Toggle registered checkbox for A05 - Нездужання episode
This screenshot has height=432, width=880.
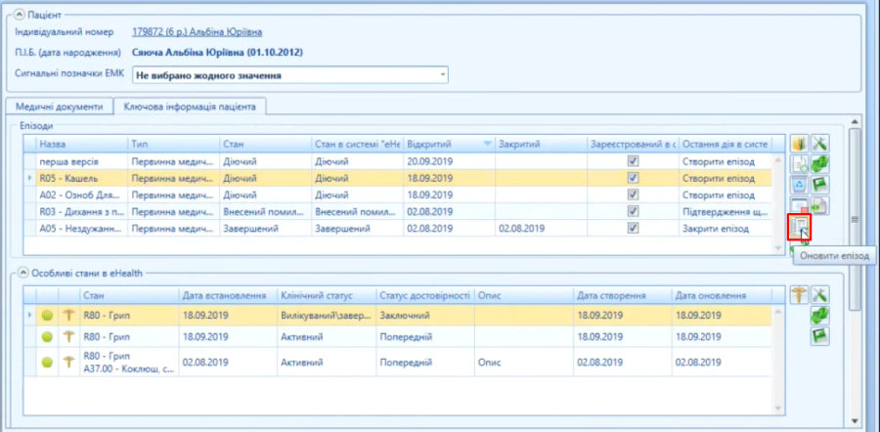tap(633, 229)
